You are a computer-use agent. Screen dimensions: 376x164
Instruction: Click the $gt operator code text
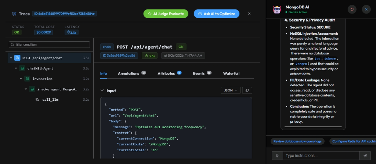(317, 59)
